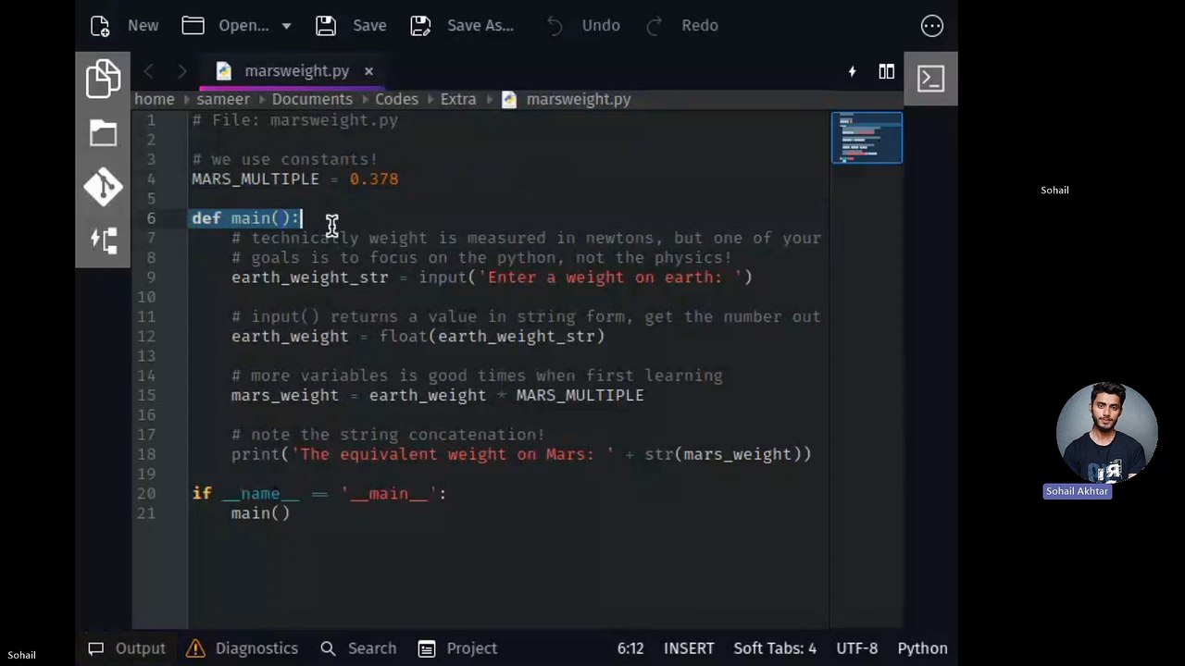The image size is (1185, 666).
Task: Click the Open... folder button
Action: click(225, 26)
